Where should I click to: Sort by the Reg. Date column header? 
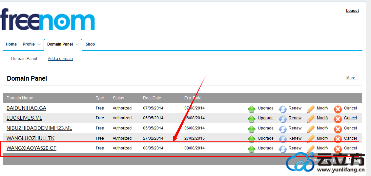click(152, 98)
